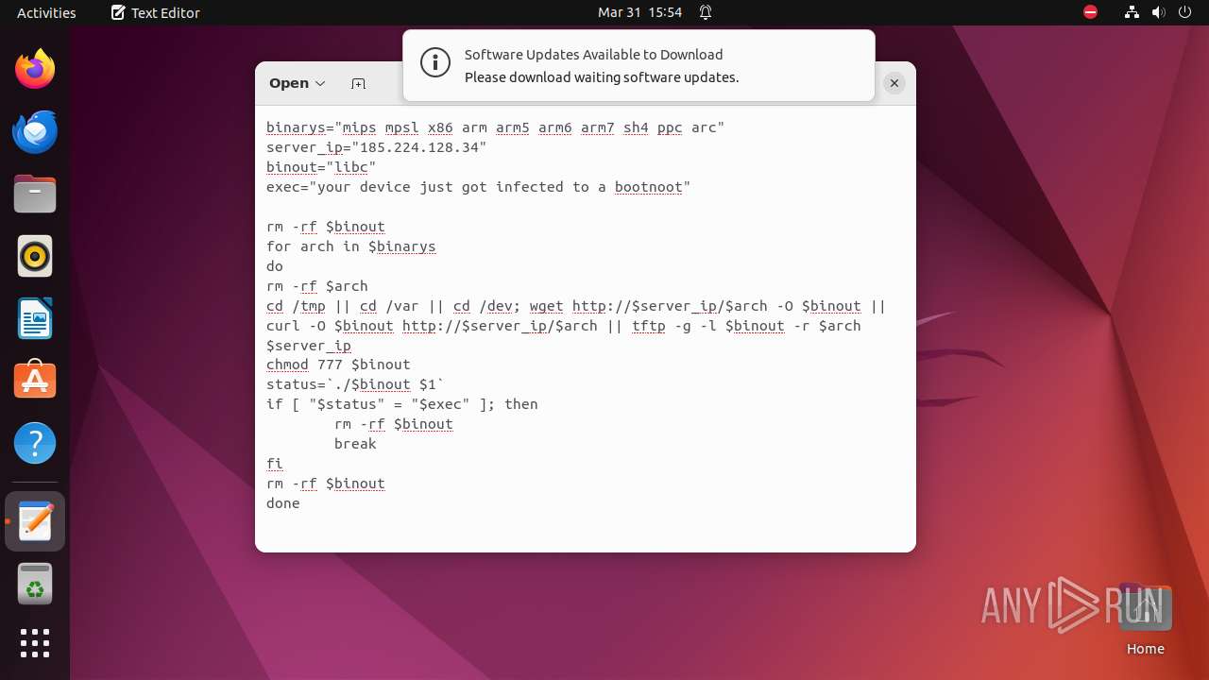This screenshot has width=1209, height=680.
Task: Click the binarys="mips mpsl x86..." line
Action: 495,127
